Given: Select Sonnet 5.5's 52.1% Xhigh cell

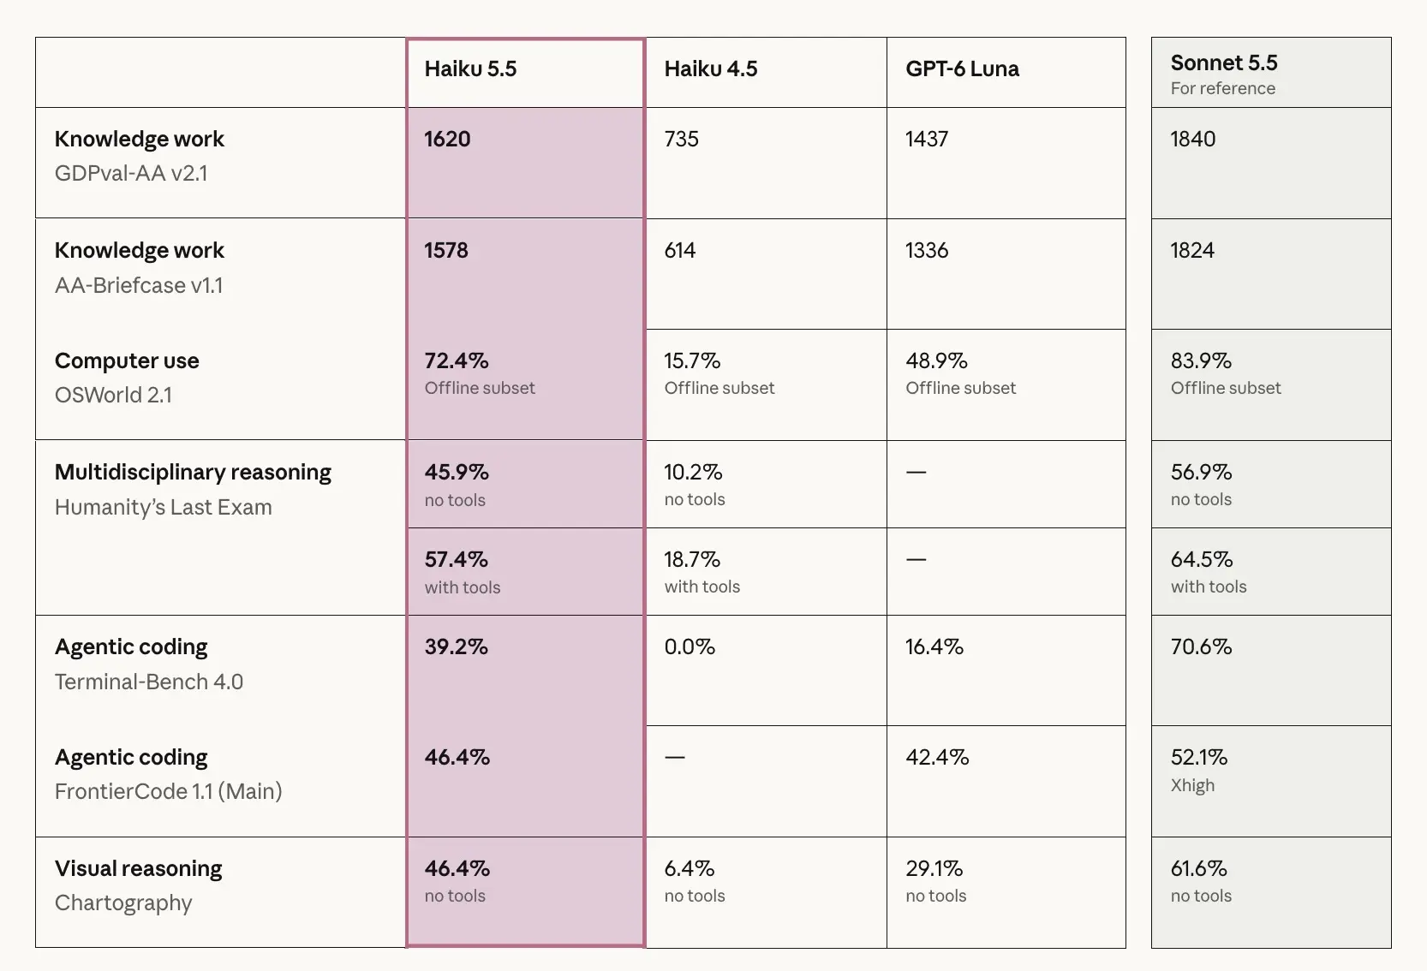Looking at the screenshot, I should click(1271, 781).
